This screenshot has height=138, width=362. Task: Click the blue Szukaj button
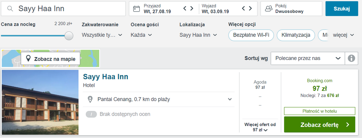[342, 9]
